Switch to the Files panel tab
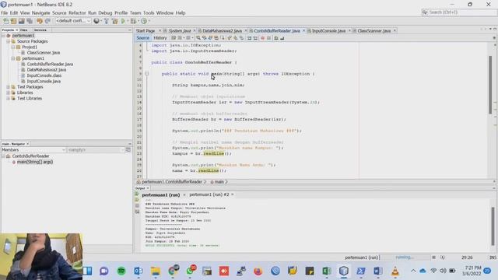498x280 pixels. pyautogui.click(x=23, y=30)
